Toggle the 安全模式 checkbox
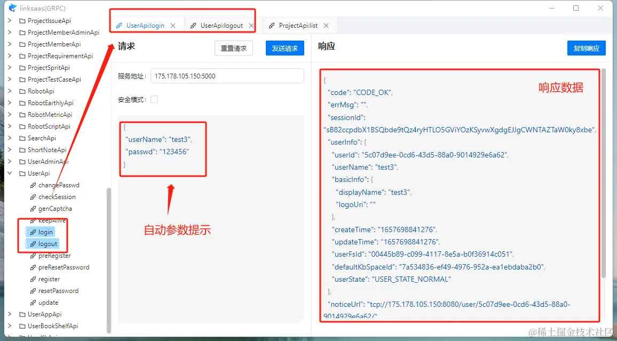The width and height of the screenshot is (617, 341). (x=154, y=99)
